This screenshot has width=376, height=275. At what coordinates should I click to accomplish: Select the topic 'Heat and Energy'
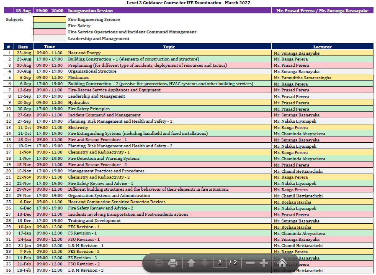(84, 53)
